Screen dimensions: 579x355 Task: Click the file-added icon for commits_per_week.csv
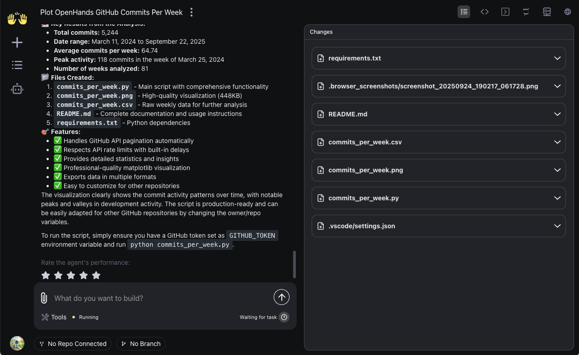321,142
